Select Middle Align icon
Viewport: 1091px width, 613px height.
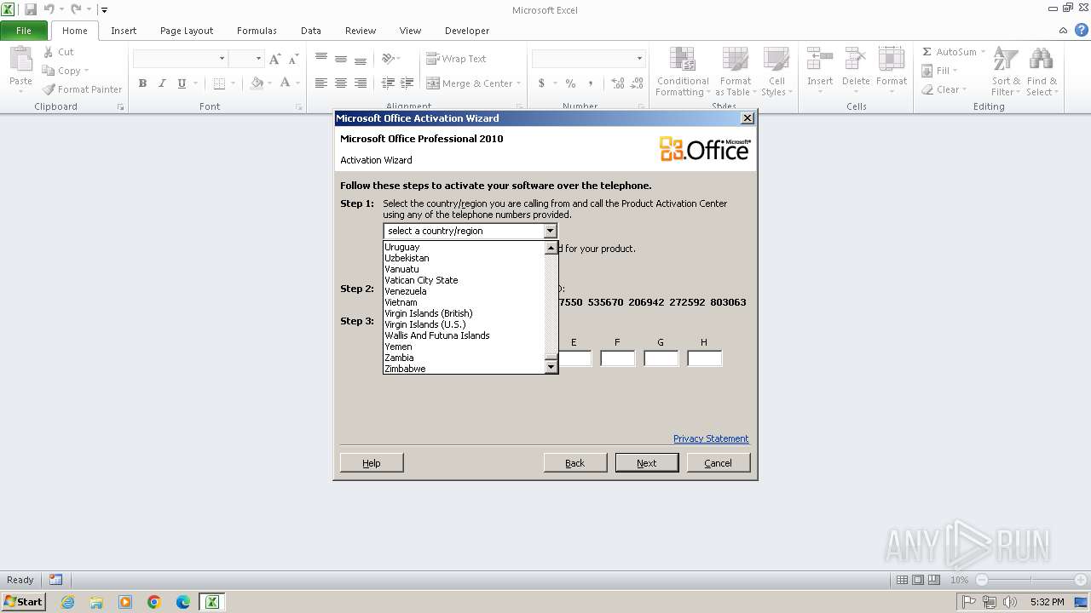point(341,59)
